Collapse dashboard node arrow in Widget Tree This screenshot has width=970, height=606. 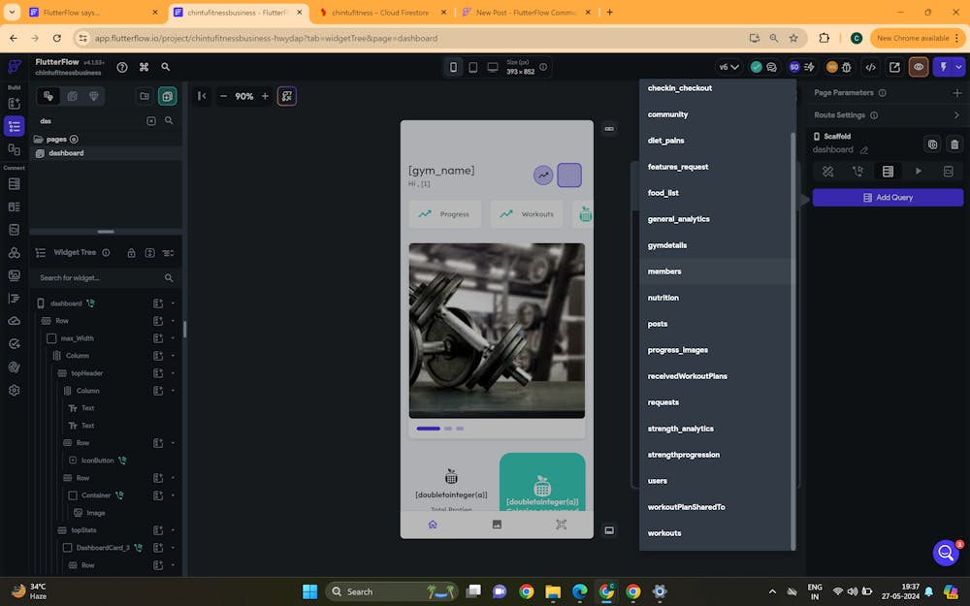click(173, 303)
